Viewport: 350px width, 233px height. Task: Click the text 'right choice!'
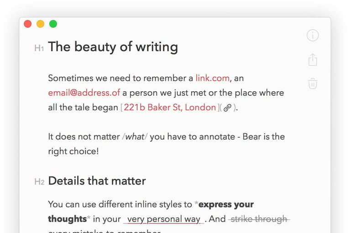73,151
